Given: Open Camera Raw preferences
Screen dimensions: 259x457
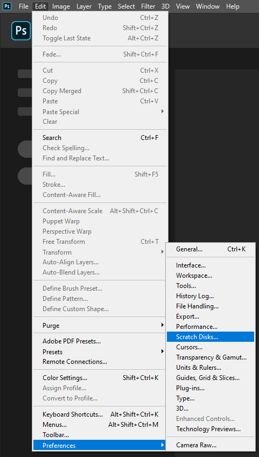Looking at the screenshot, I should (x=211, y=445).
